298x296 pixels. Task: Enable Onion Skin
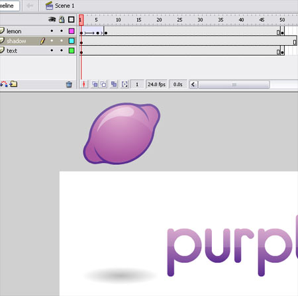[95, 84]
